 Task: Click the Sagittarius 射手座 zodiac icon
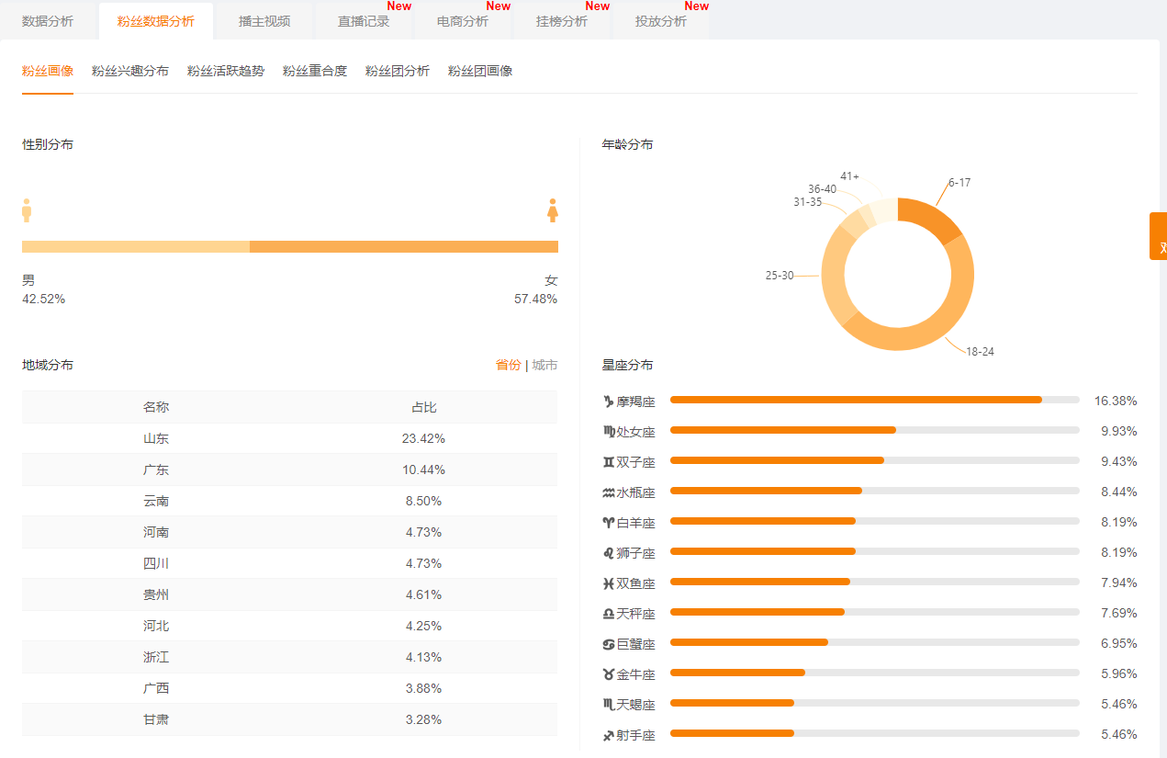(x=608, y=735)
